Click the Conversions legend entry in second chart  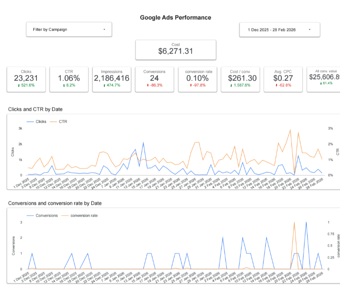coord(42,216)
